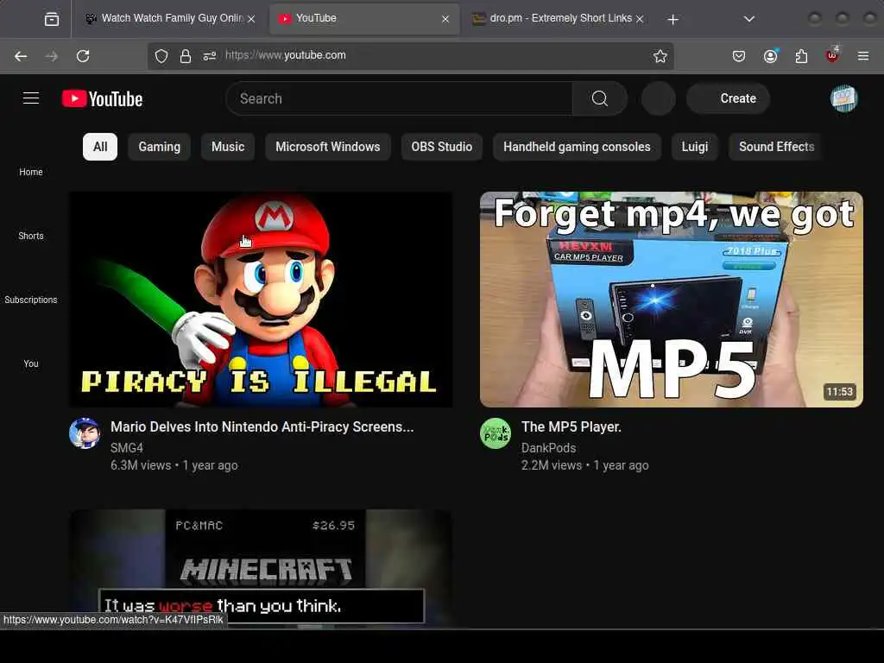This screenshot has height=663, width=884.
Task: Click the site security padlock icon
Action: pyautogui.click(x=185, y=56)
